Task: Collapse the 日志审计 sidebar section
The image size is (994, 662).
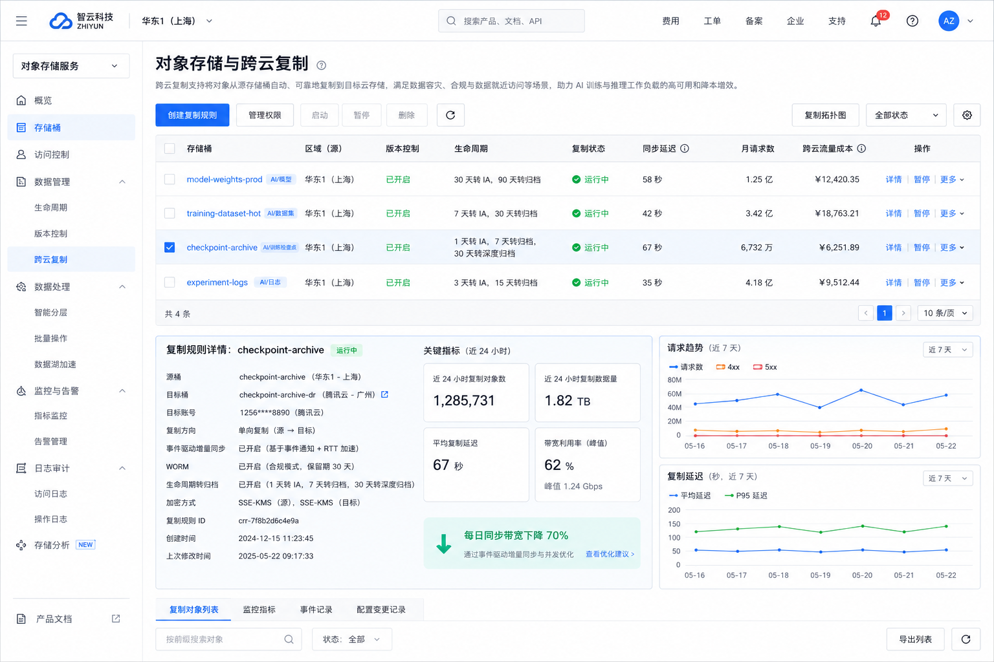Action: (122, 468)
